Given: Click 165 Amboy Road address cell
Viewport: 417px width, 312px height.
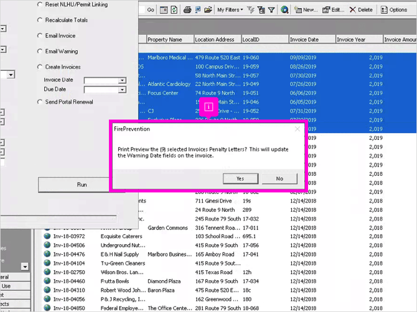Looking at the screenshot, I should click(215, 254).
